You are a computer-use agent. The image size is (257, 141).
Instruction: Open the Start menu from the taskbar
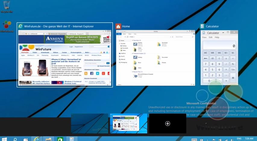click(5, 139)
